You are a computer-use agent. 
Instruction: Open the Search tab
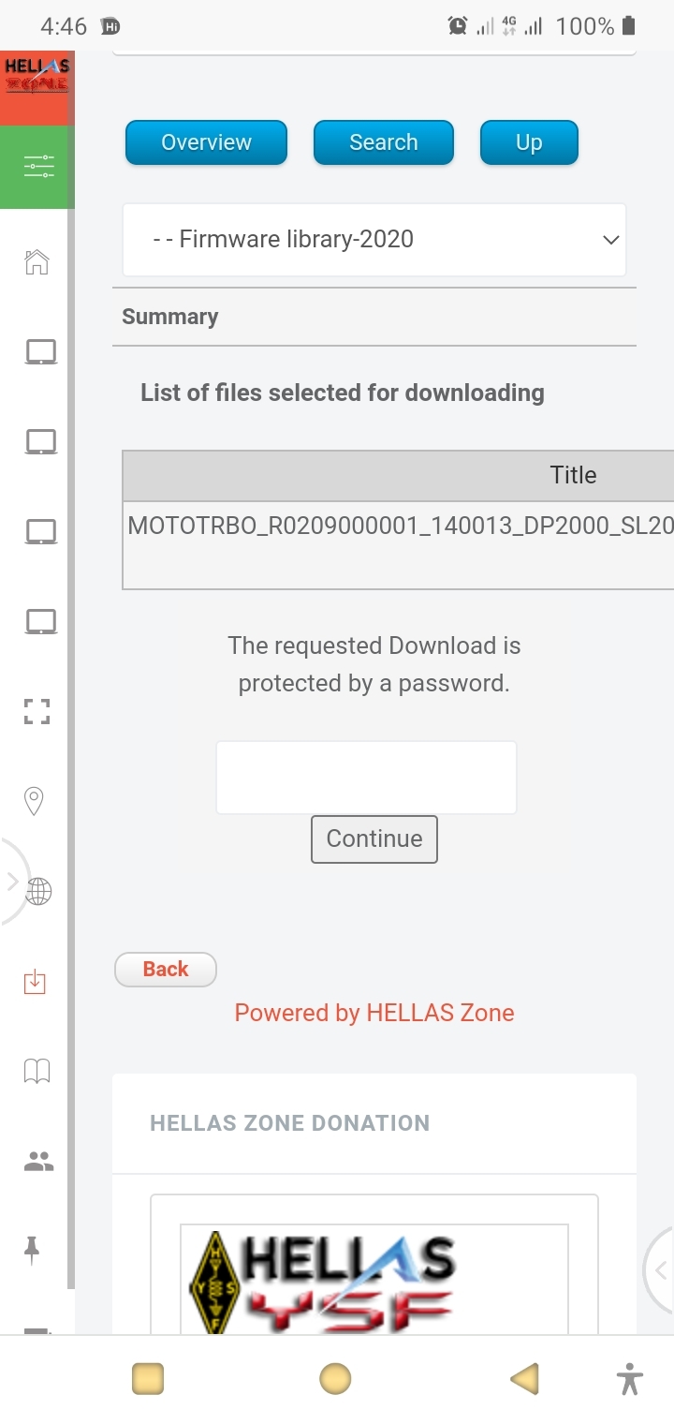(x=384, y=142)
